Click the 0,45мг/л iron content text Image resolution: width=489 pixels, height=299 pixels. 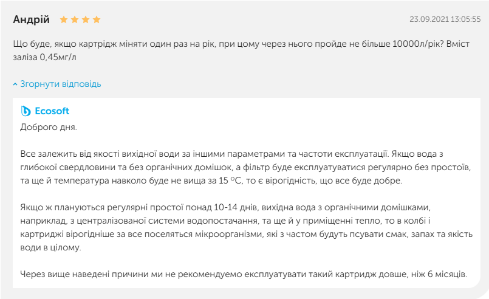coord(58,57)
